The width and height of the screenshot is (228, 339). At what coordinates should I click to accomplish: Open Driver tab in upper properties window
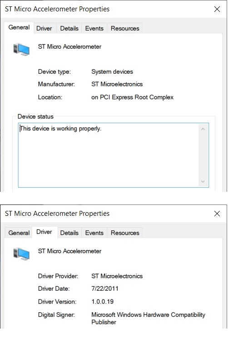pos(45,28)
